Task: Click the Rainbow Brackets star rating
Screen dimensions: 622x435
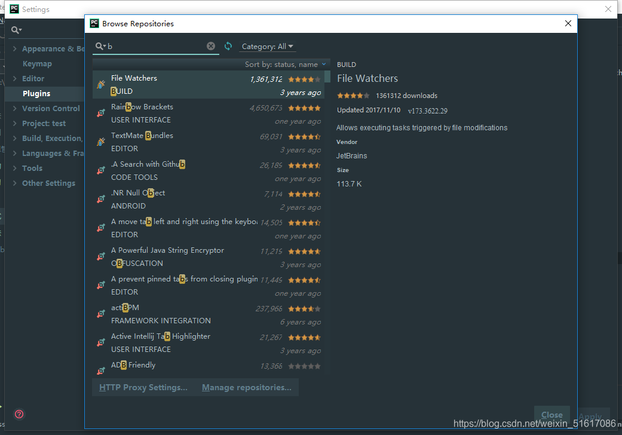Action: pyautogui.click(x=304, y=108)
